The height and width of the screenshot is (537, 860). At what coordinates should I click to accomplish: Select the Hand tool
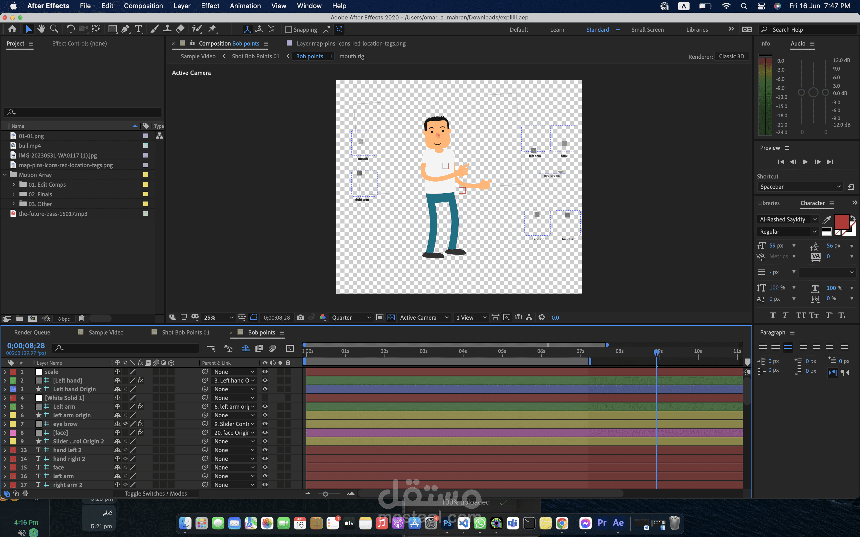[41, 29]
